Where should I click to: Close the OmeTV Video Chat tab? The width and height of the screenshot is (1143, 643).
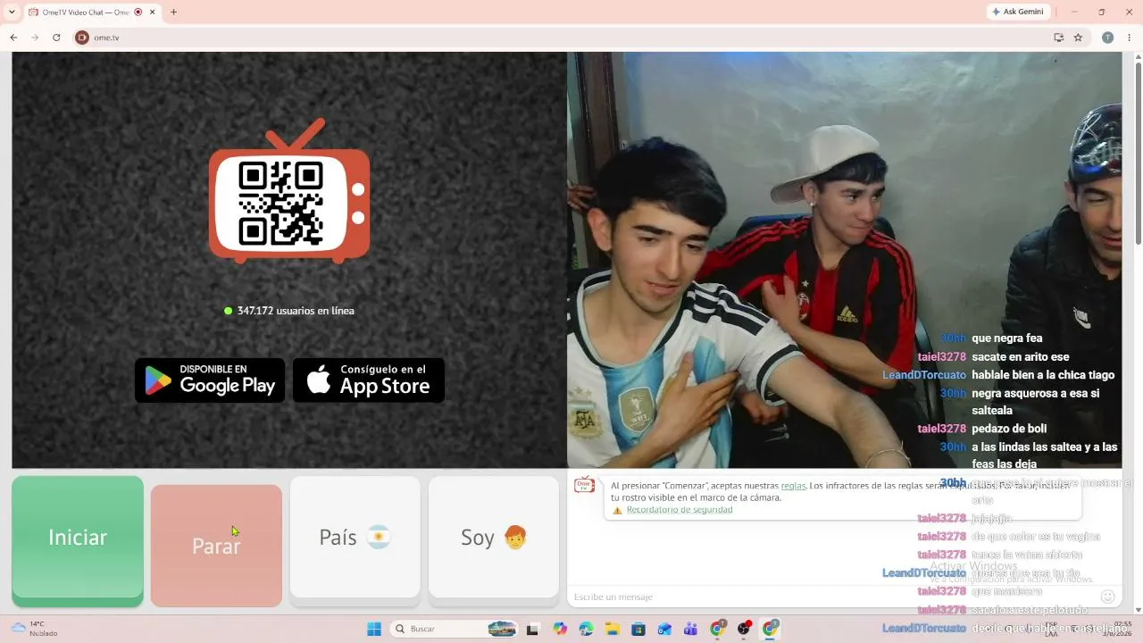[x=153, y=13]
